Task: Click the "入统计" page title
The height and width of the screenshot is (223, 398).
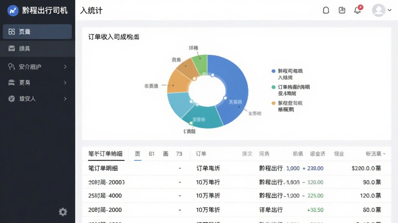Action: click(91, 10)
